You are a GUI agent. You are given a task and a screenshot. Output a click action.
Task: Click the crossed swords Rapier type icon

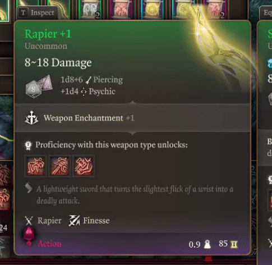(x=29, y=221)
